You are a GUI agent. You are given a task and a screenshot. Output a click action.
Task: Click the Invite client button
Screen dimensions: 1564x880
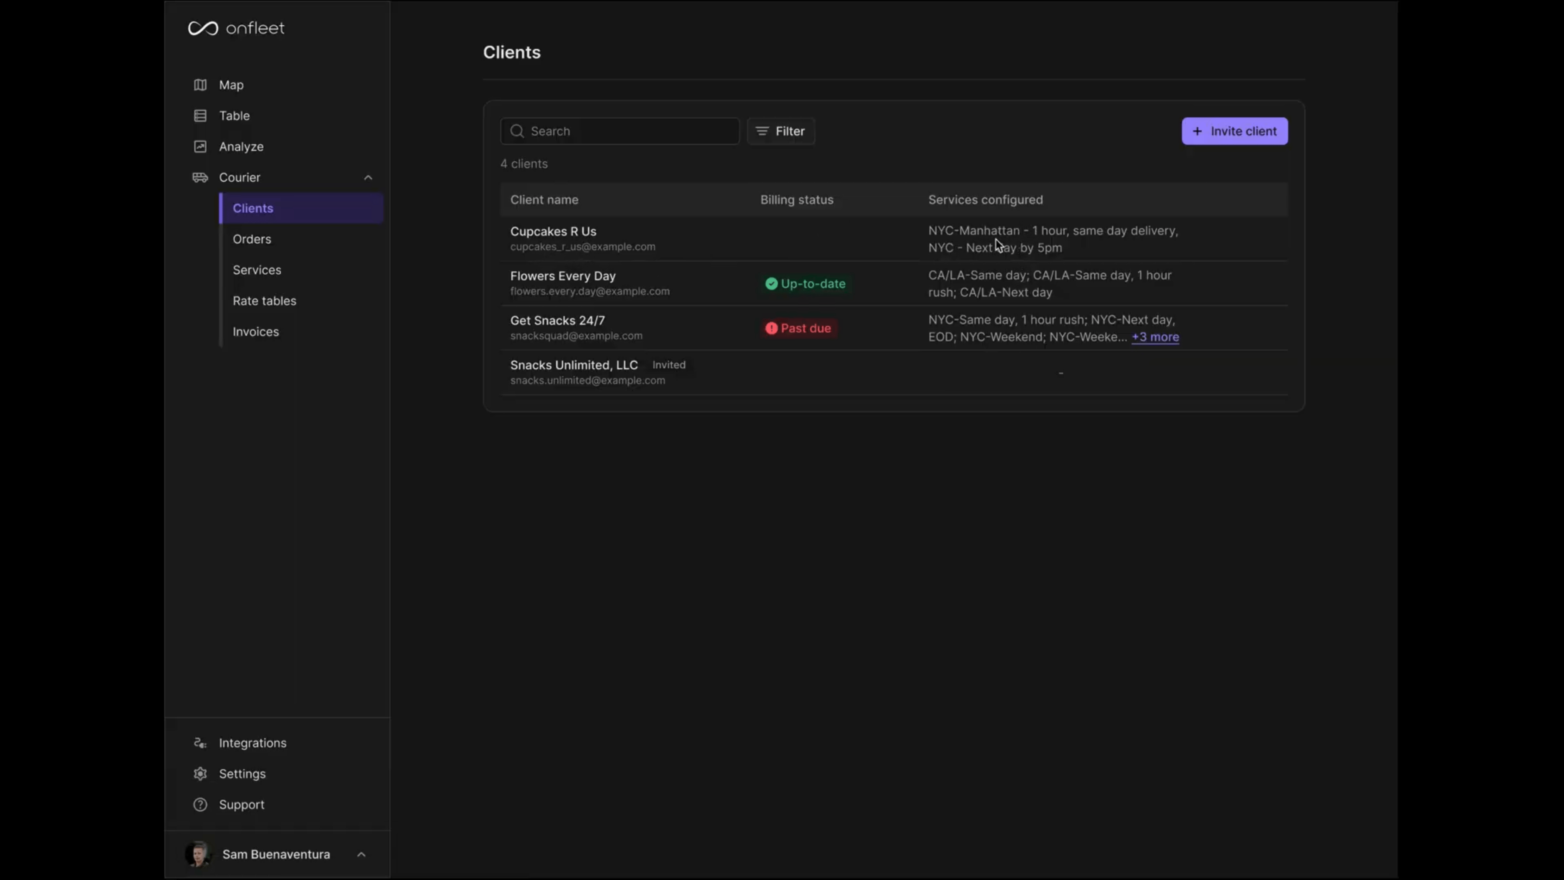pyautogui.click(x=1234, y=131)
